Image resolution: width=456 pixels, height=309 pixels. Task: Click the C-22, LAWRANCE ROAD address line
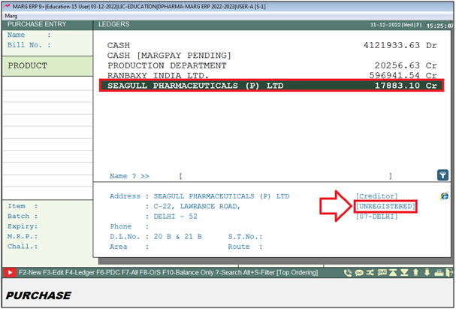(197, 206)
